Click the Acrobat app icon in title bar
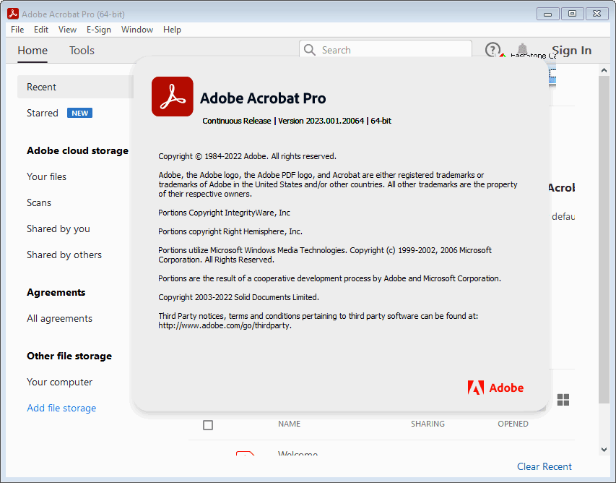 (13, 14)
